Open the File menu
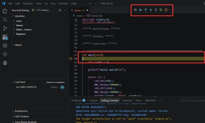Viewport: 205px width, 123px height. pos(10,4)
